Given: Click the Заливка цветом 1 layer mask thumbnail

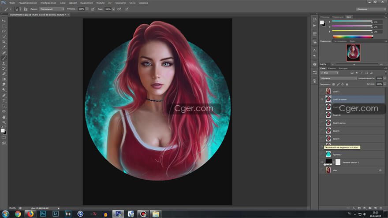Looking at the screenshot, I should pos(338,162).
